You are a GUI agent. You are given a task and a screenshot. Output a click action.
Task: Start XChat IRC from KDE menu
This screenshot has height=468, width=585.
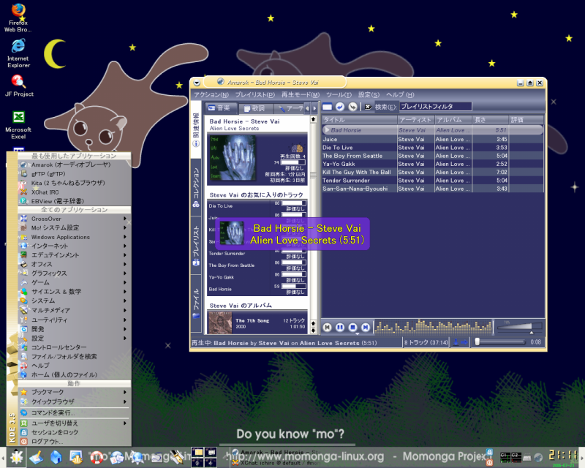pos(75,192)
